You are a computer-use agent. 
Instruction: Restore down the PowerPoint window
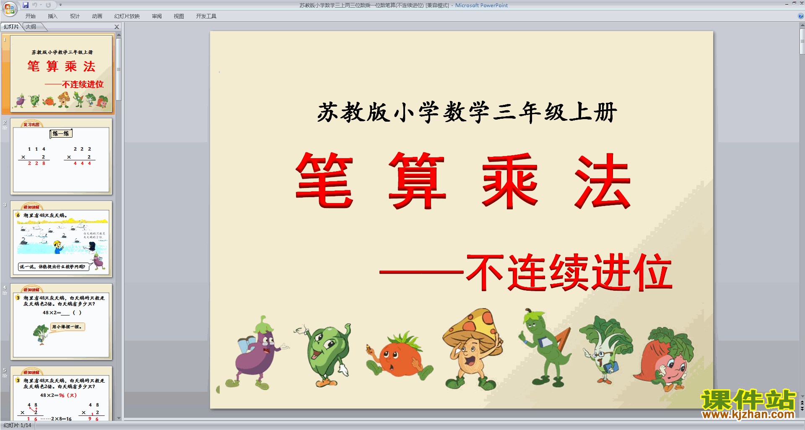794,4
